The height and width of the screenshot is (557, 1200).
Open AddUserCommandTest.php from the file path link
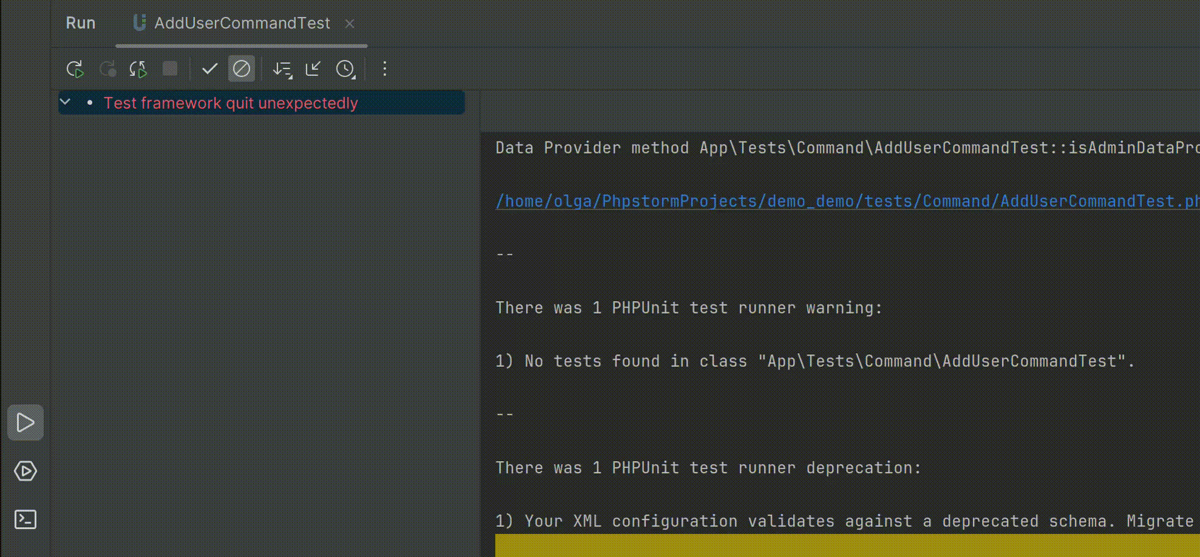point(844,201)
